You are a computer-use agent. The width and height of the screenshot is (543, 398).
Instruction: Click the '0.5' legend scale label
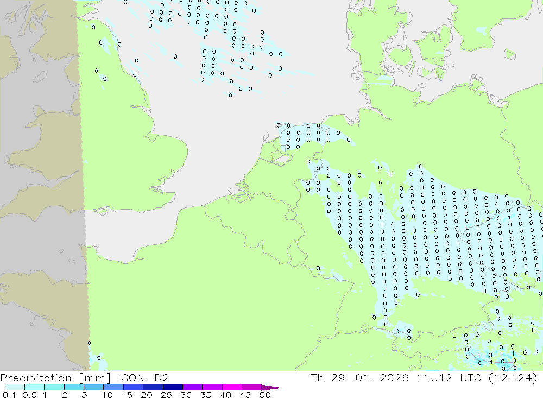(29, 395)
